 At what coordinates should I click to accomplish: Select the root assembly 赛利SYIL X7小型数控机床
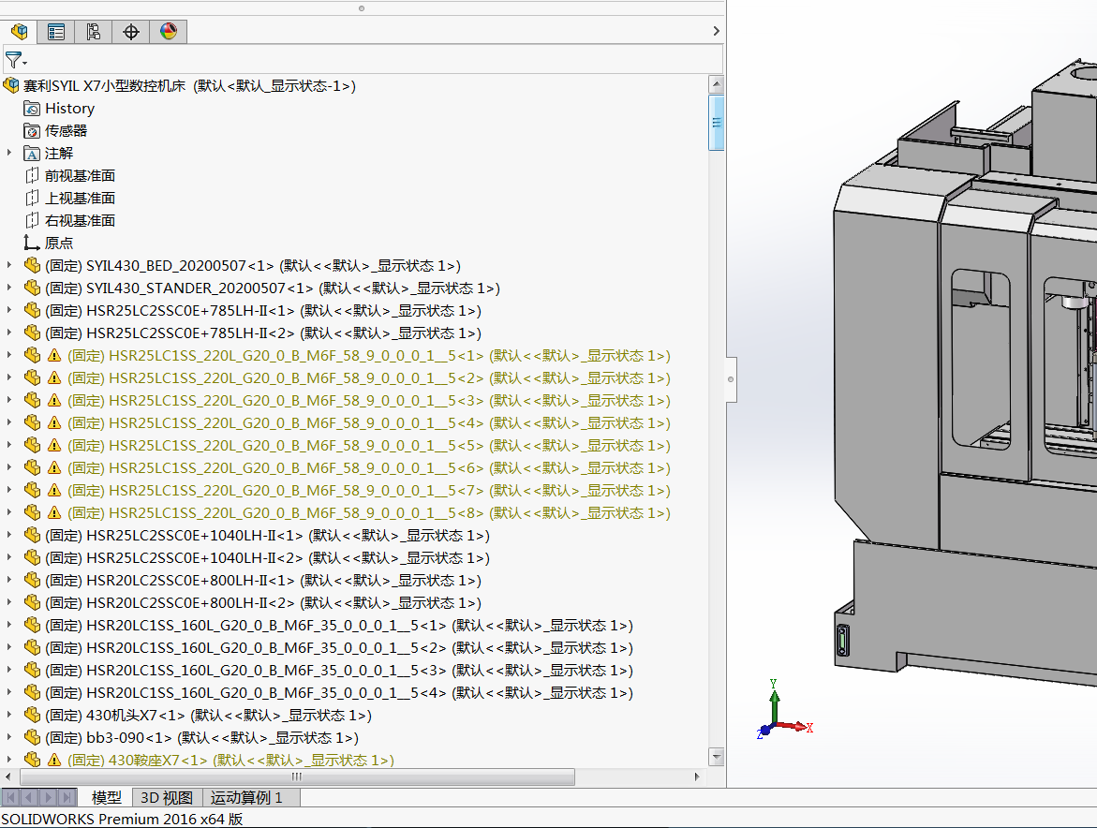(x=104, y=86)
